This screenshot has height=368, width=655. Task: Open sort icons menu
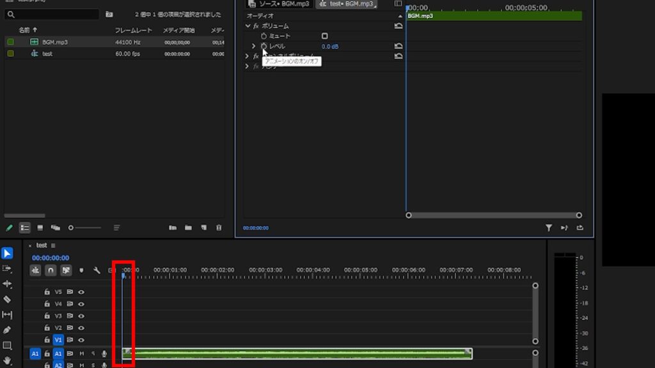click(x=116, y=228)
